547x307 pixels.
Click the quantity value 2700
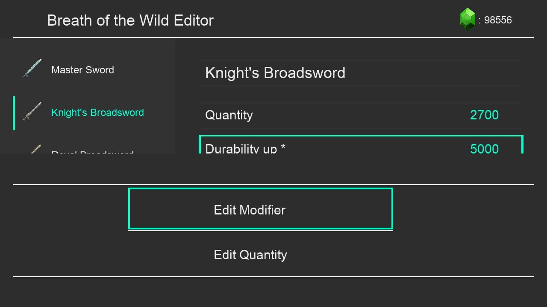point(484,115)
